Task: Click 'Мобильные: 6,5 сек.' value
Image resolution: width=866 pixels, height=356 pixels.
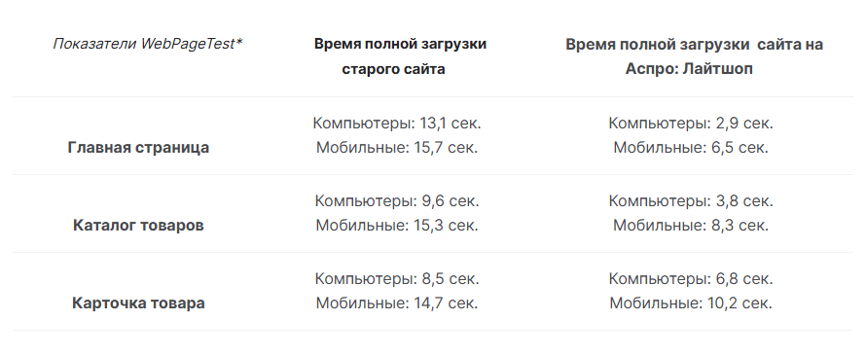Action: (691, 148)
